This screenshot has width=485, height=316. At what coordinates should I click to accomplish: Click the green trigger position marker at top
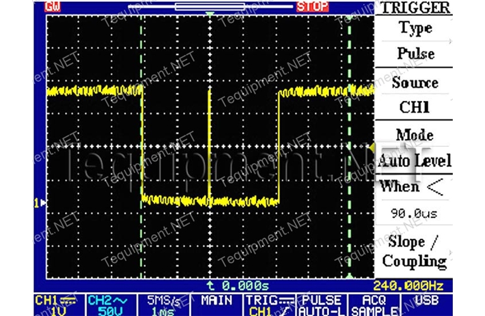pyautogui.click(x=211, y=14)
